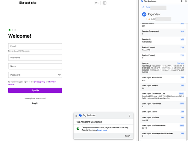
Task: Click the uafvl parameter chip
Action: pyautogui.click(x=181, y=94)
